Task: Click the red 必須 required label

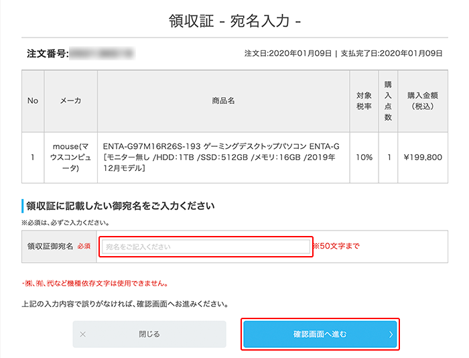Action: click(x=84, y=247)
